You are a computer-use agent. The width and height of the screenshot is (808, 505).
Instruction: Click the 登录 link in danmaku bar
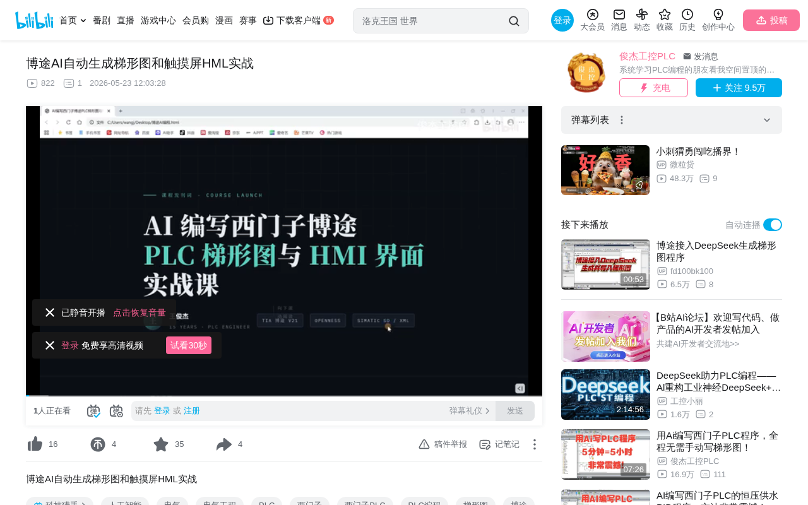162,411
